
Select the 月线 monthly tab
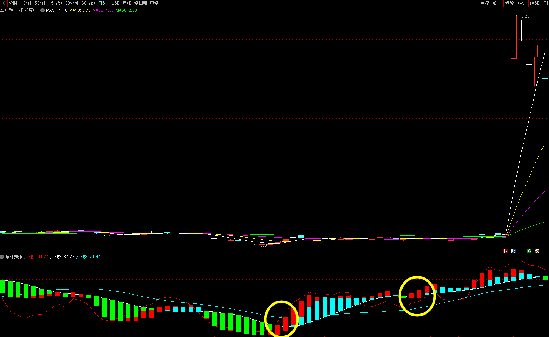[127, 3]
